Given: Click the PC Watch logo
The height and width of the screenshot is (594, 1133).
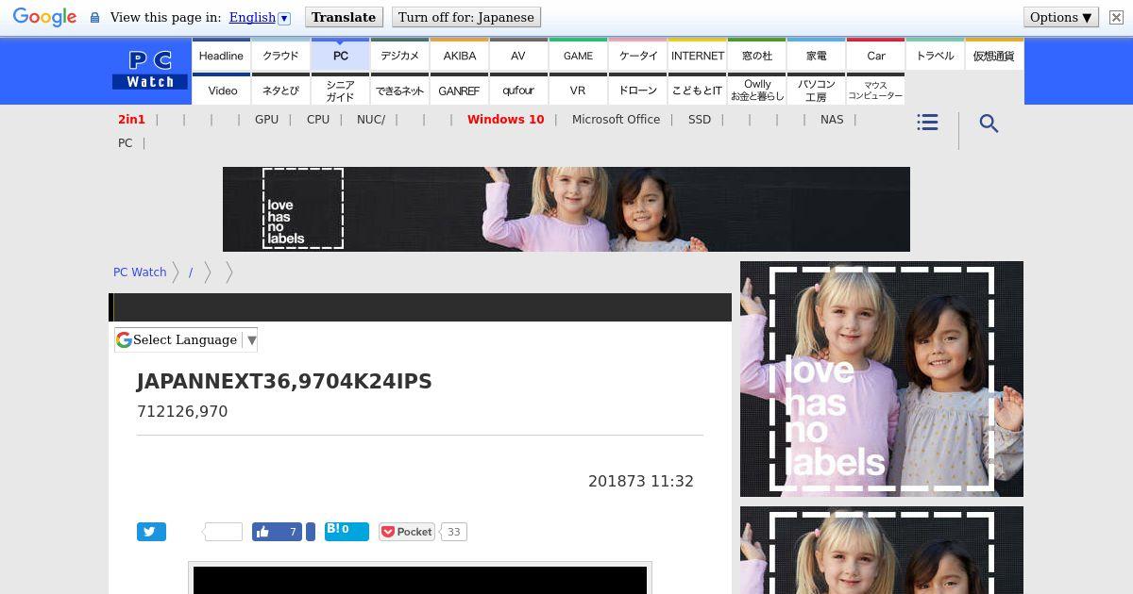Looking at the screenshot, I should (x=150, y=71).
